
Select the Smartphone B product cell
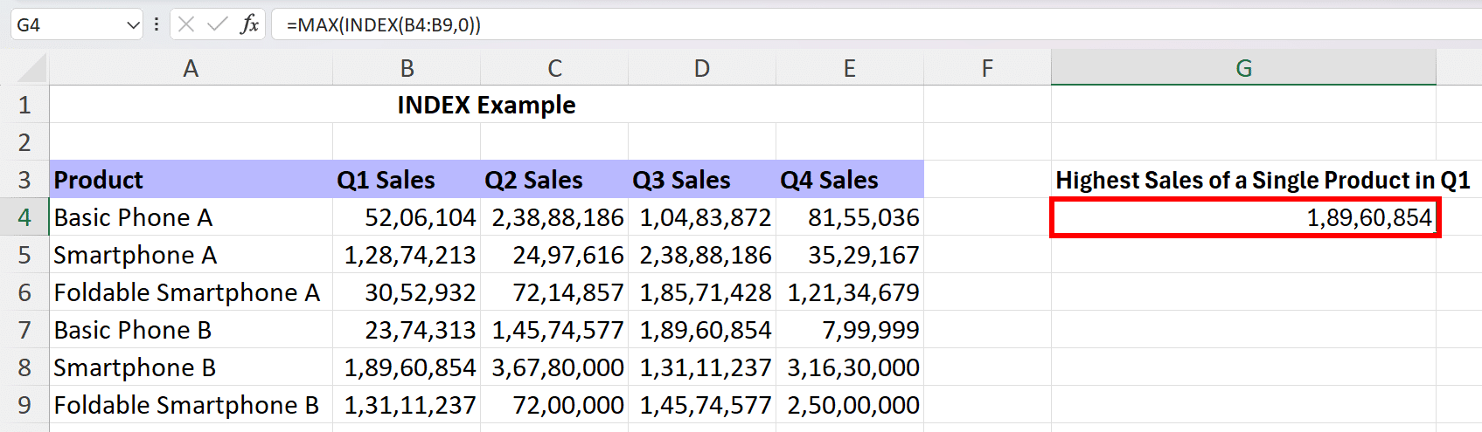[191, 367]
